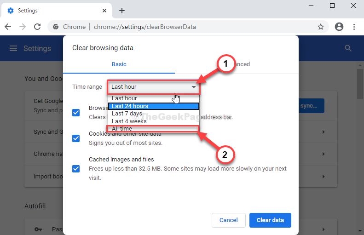The height and width of the screenshot is (235, 364).
Task: Close the Settings tab
Action: (105, 11)
